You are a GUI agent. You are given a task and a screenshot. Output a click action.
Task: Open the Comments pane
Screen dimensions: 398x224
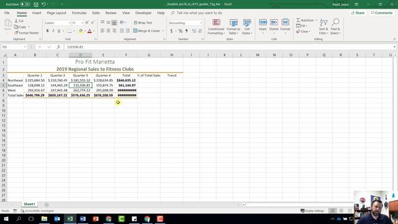381,12
